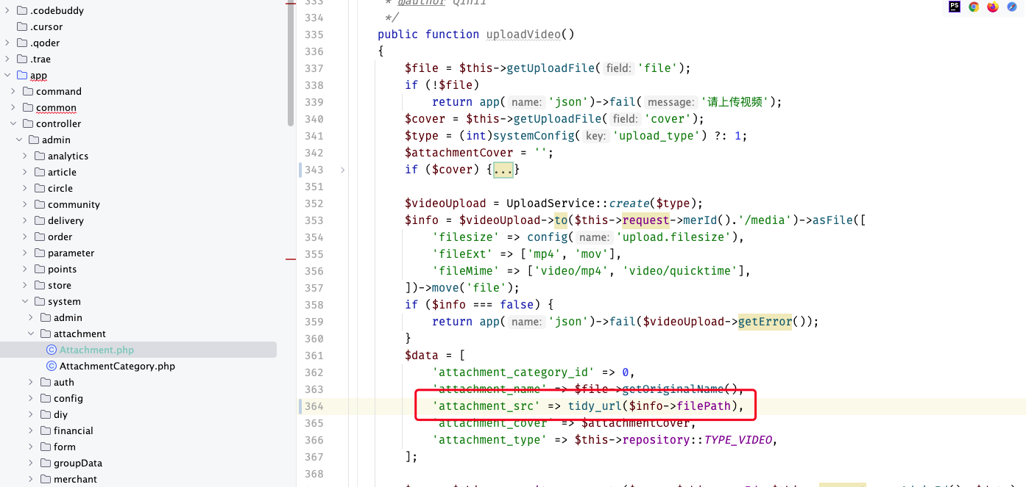Select the .cursor folder icon

pos(22,26)
